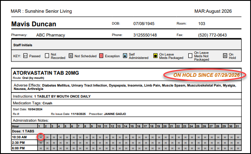Click H cell for 10:30 AM day 31
This screenshot has width=251, height=154.
coord(238,137)
